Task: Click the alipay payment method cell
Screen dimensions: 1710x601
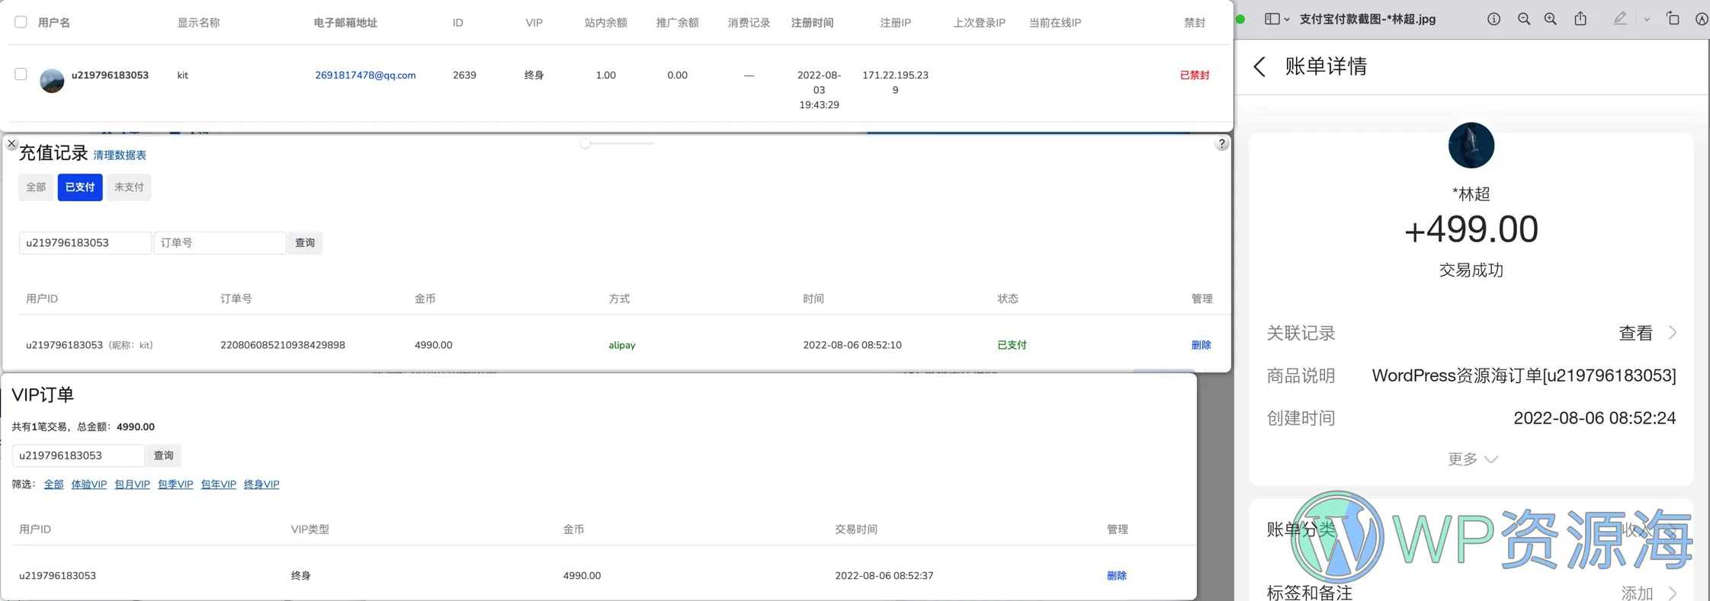Action: 622,345
